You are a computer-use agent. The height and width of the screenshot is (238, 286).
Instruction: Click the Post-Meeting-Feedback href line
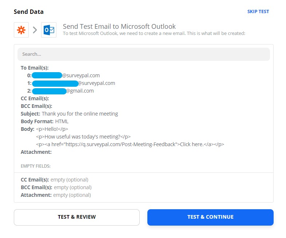click(x=130, y=144)
